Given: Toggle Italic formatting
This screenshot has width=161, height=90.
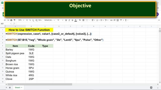Looking at the screenshot, I should (x=69, y=20).
